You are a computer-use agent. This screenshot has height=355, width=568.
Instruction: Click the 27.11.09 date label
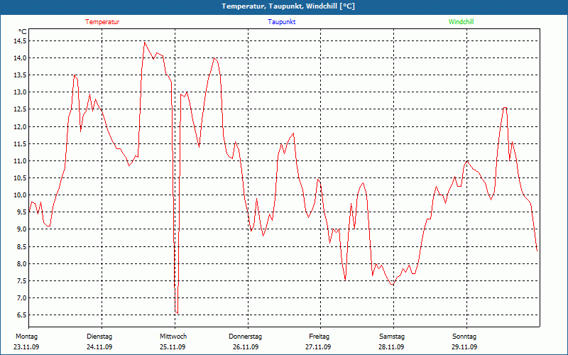coord(318,347)
